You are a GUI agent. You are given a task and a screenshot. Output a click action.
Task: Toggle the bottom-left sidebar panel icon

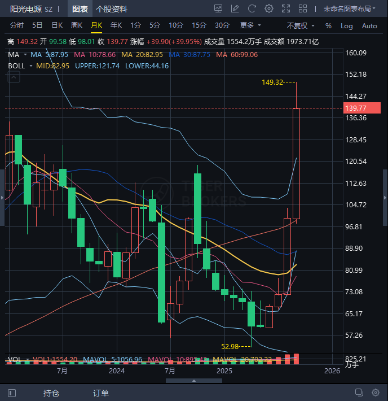click(x=12, y=393)
